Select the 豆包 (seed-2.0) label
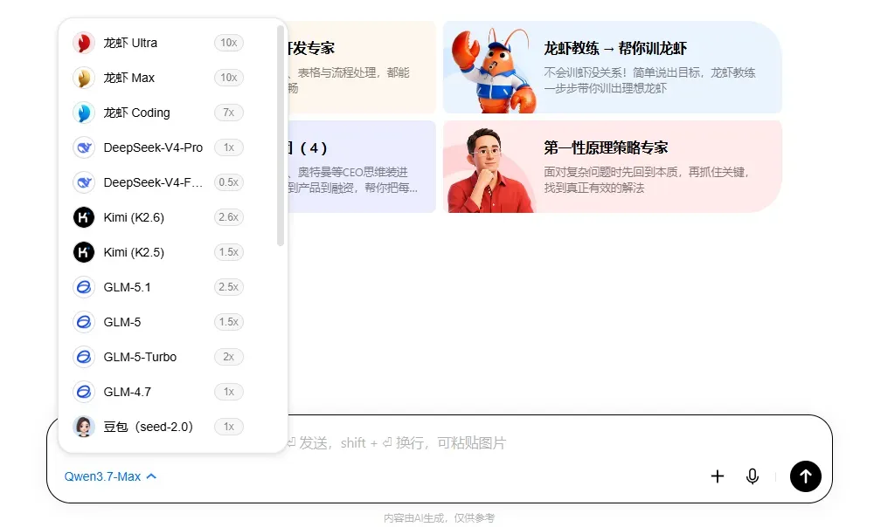This screenshot has width=874, height=527. point(149,427)
